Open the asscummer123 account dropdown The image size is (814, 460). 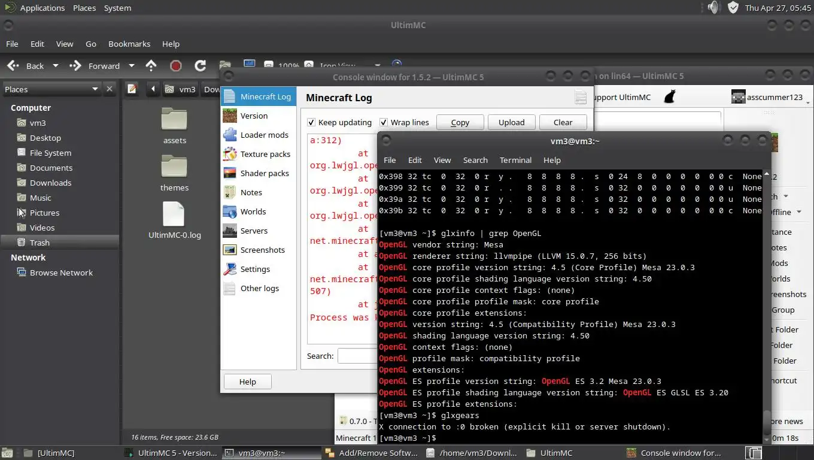pos(770,97)
